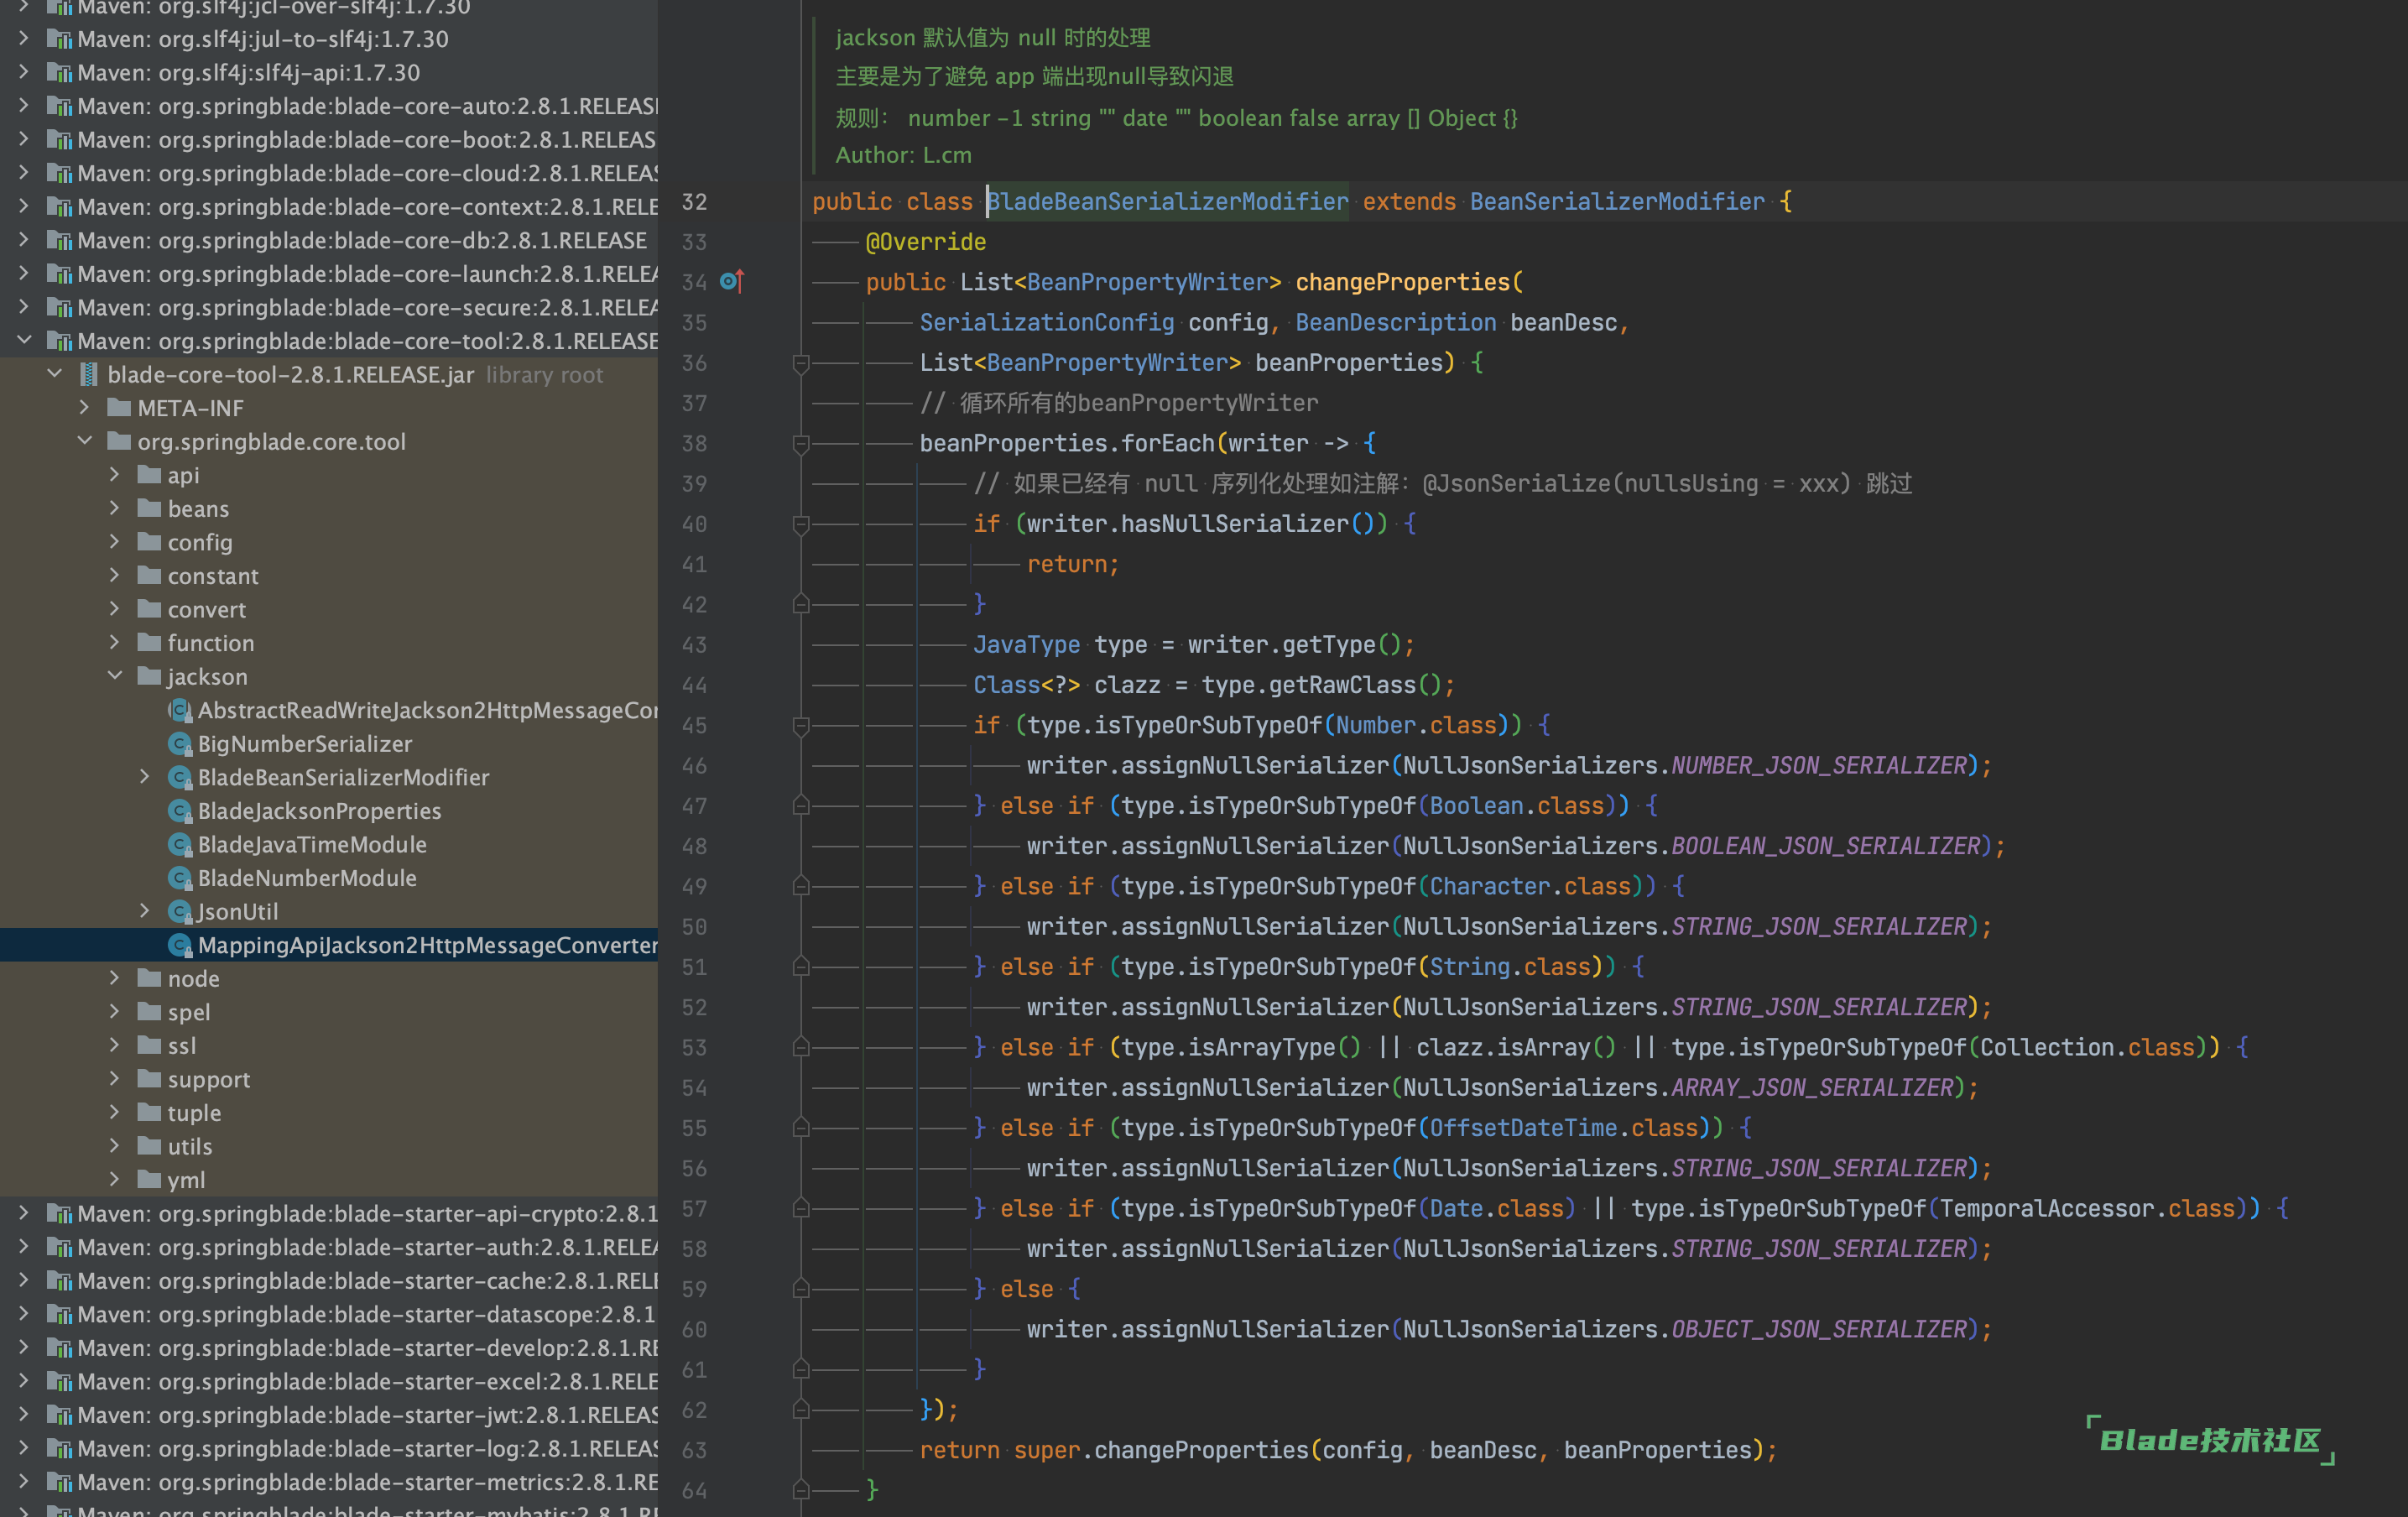Select the convert package row
The height and width of the screenshot is (1517, 2408).
[329, 610]
